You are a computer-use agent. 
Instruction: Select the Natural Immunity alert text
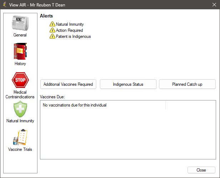pos(70,24)
